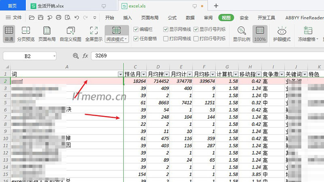This screenshot has height=182, width=324.
Task: Select column A header
Action: tap(67, 67)
